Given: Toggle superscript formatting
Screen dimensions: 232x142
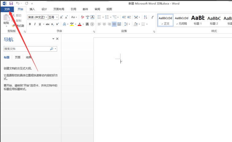Looking at the screenshot, I should [57, 24].
